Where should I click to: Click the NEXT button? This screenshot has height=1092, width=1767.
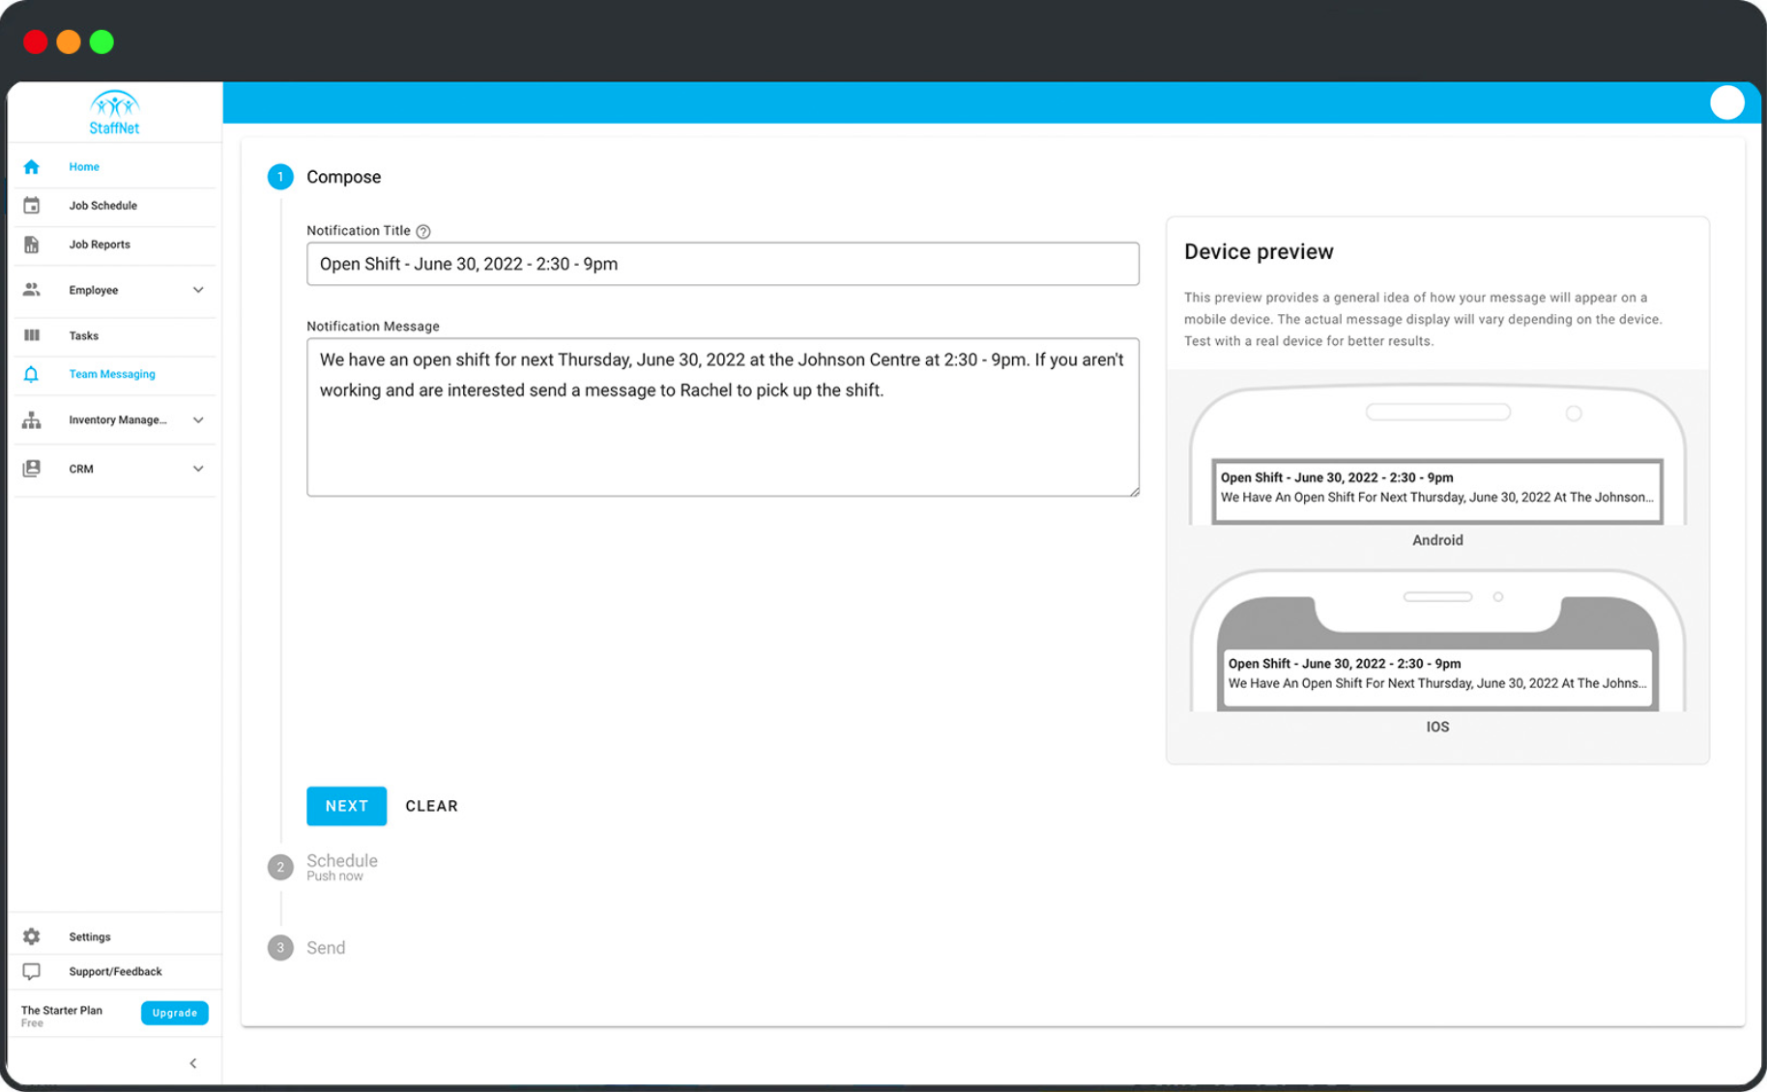(x=346, y=806)
